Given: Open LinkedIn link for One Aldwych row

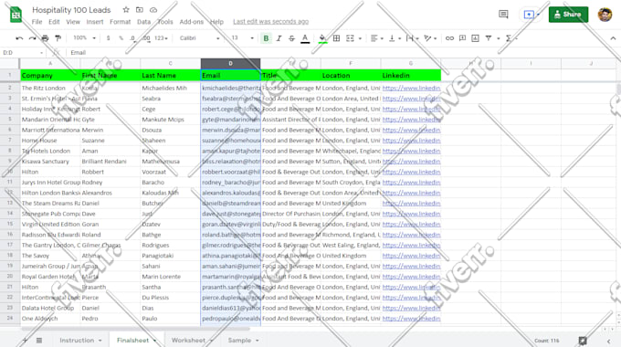Looking at the screenshot, I should pos(411,319).
